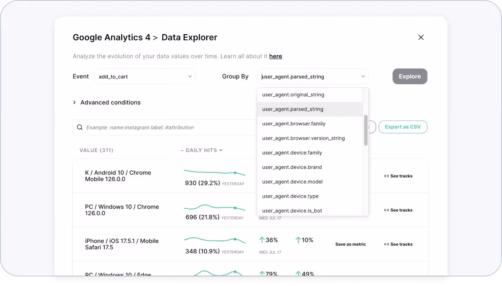Viewport: 502px width, 286px height.
Task: Export data as CSV
Action: pos(403,127)
